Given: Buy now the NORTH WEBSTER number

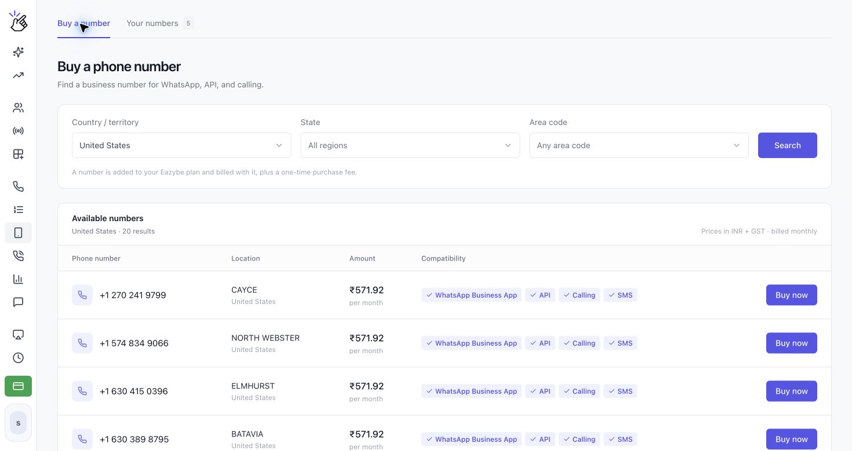Looking at the screenshot, I should (x=792, y=343).
